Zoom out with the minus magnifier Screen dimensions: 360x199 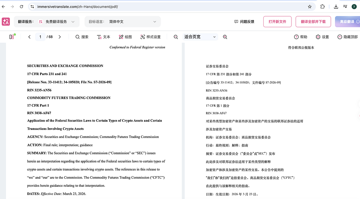coord(176,37)
